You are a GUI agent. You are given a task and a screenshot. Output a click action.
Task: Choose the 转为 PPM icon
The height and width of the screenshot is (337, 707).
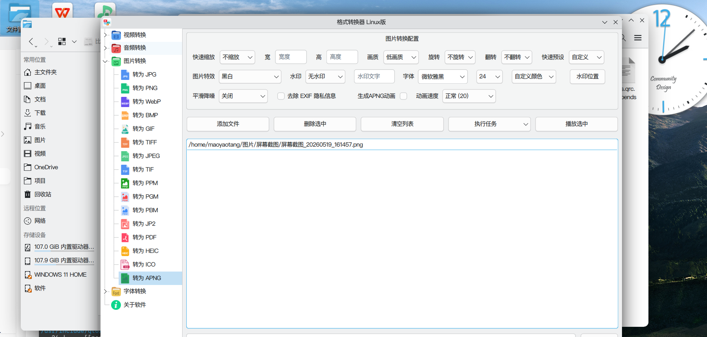[125, 183]
